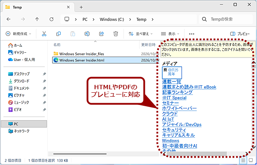Viewport: 257px width, 165px height.
Task: Go up one folder level
Action: click(37, 19)
